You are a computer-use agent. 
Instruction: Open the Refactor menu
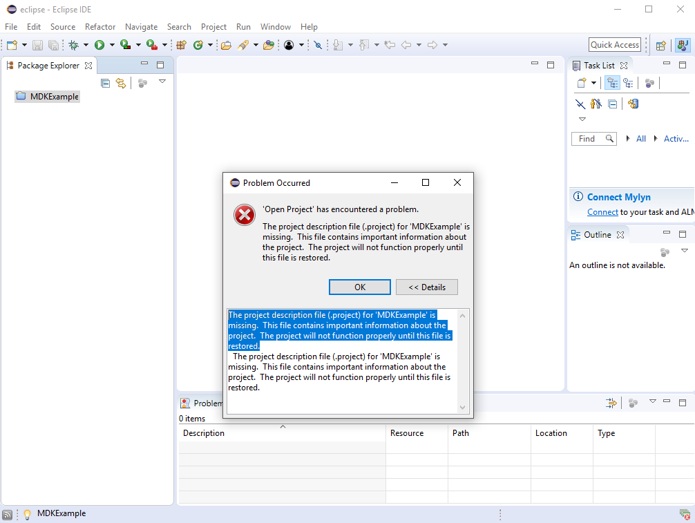click(x=100, y=26)
